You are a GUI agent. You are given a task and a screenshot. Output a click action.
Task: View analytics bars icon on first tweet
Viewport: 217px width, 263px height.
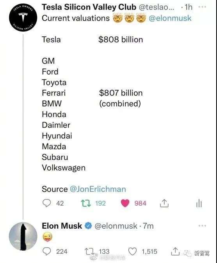coord(199,203)
